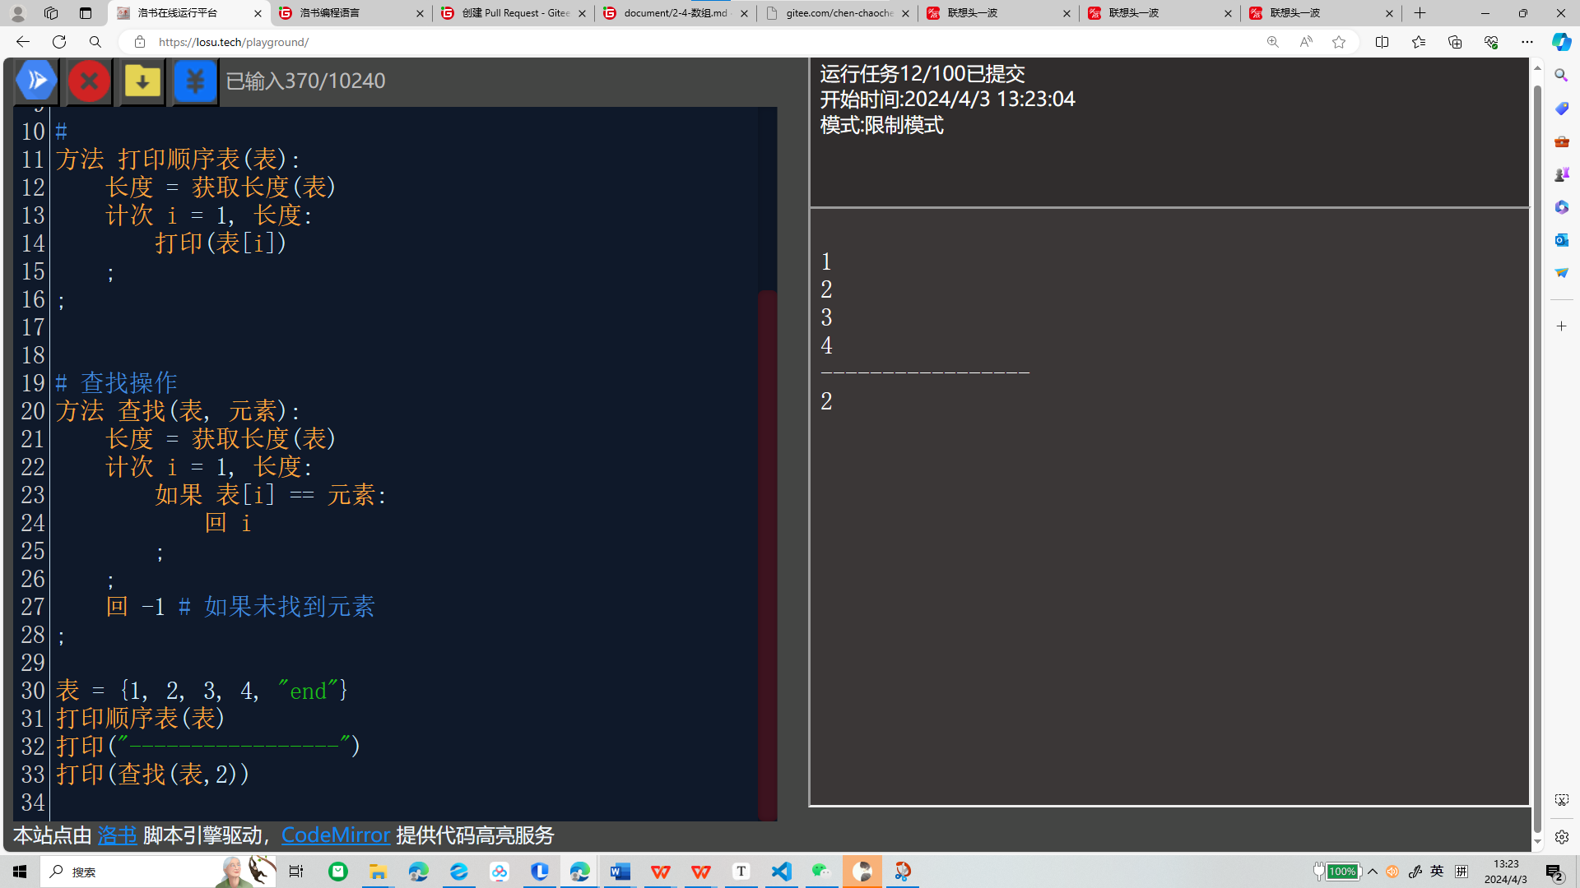
Task: View site information lock icon
Action: (x=140, y=42)
